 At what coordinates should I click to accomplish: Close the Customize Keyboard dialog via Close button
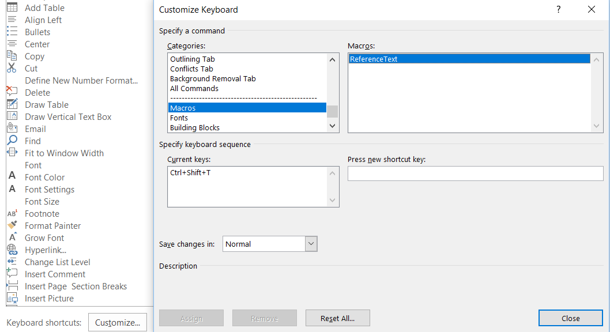[x=571, y=318]
